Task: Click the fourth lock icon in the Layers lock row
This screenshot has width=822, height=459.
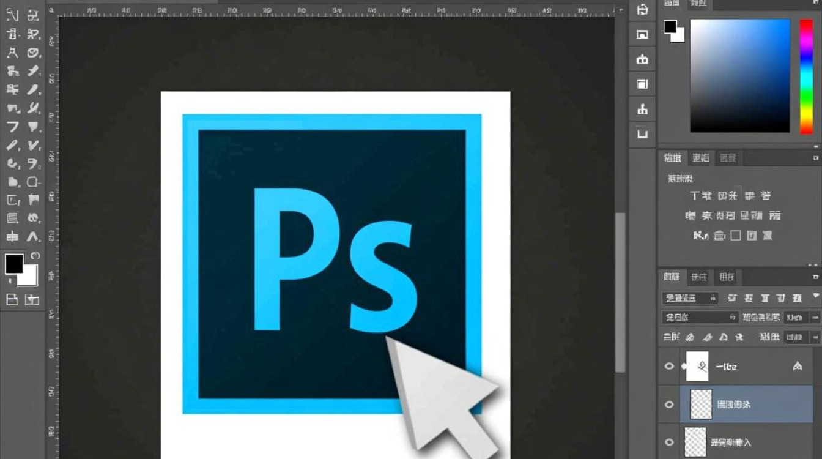Action: coord(739,337)
